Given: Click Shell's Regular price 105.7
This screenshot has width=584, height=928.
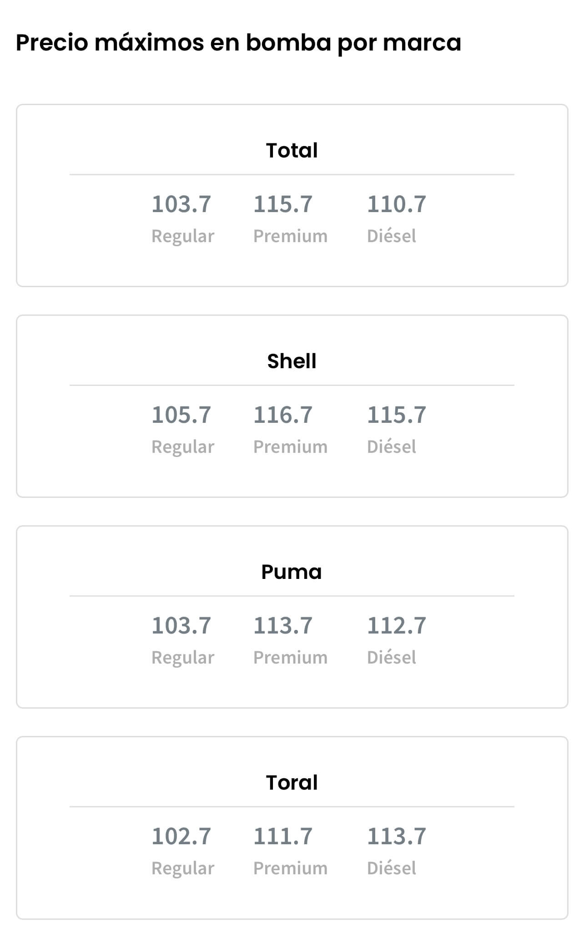Looking at the screenshot, I should [x=181, y=415].
